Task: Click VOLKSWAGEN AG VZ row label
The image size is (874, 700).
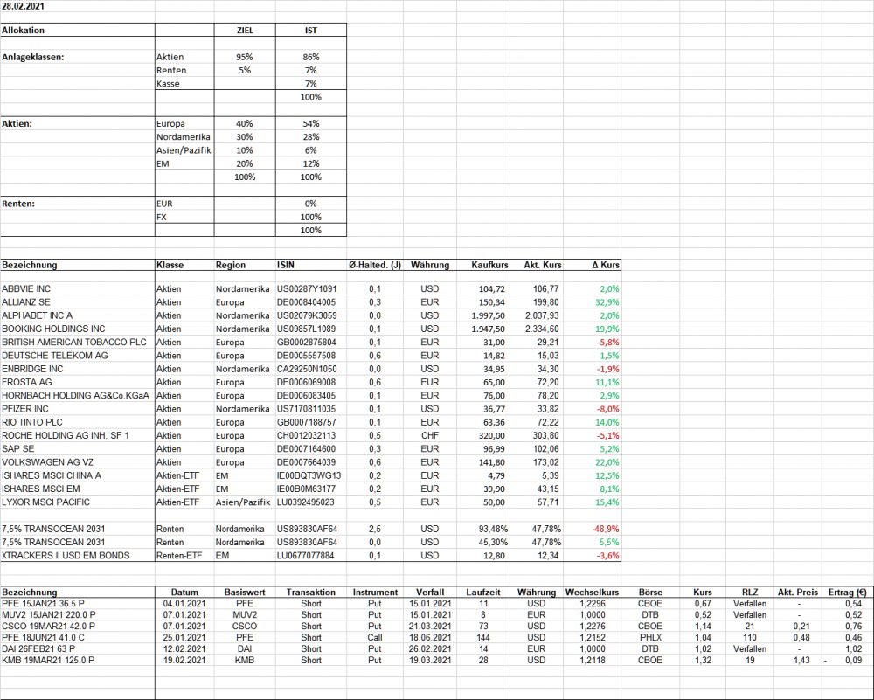Action: click(x=47, y=462)
